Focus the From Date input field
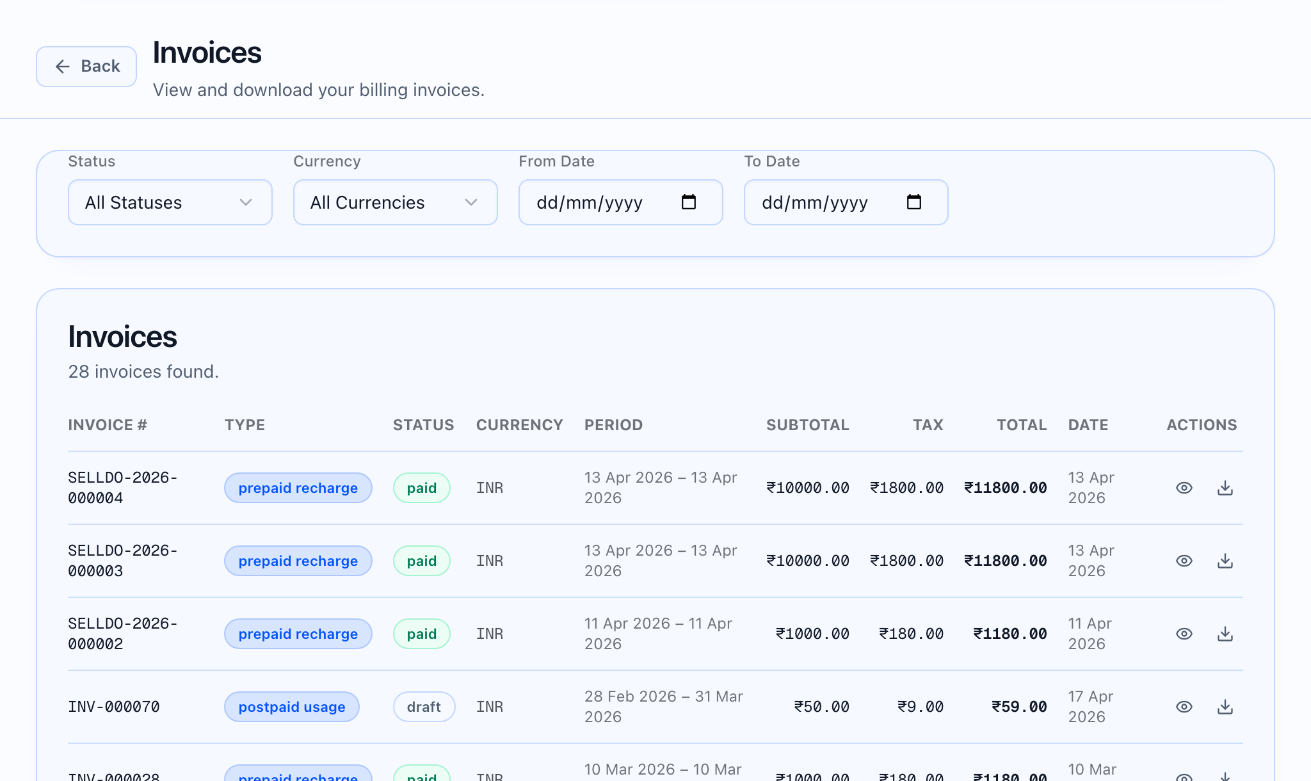The height and width of the screenshot is (781, 1311). click(621, 202)
